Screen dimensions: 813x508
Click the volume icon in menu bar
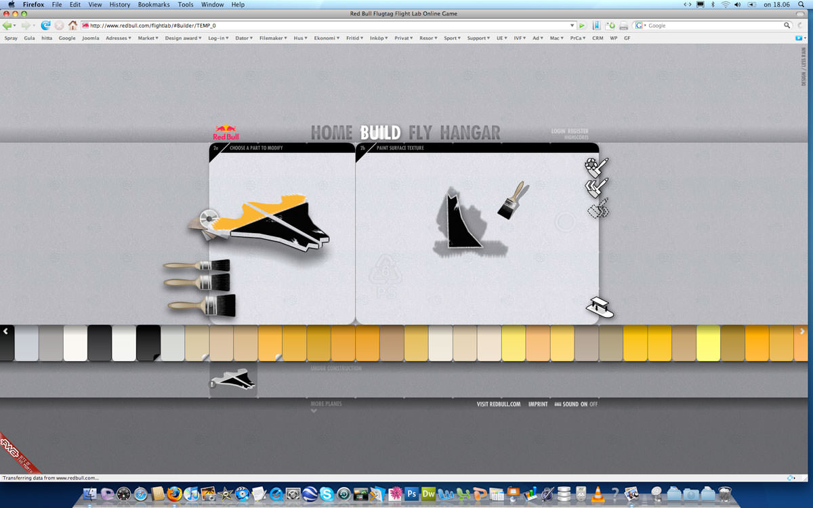tap(737, 5)
